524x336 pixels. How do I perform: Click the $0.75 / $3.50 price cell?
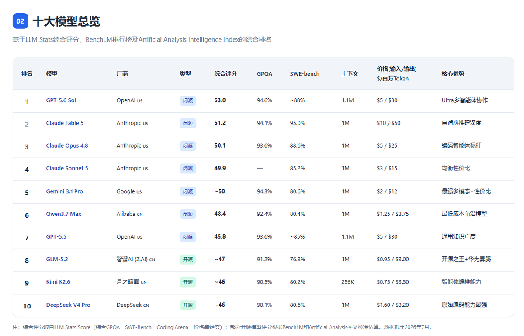[x=393, y=282]
